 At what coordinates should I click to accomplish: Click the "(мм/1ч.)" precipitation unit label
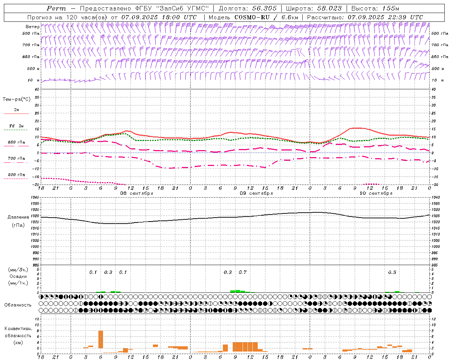click(x=18, y=283)
